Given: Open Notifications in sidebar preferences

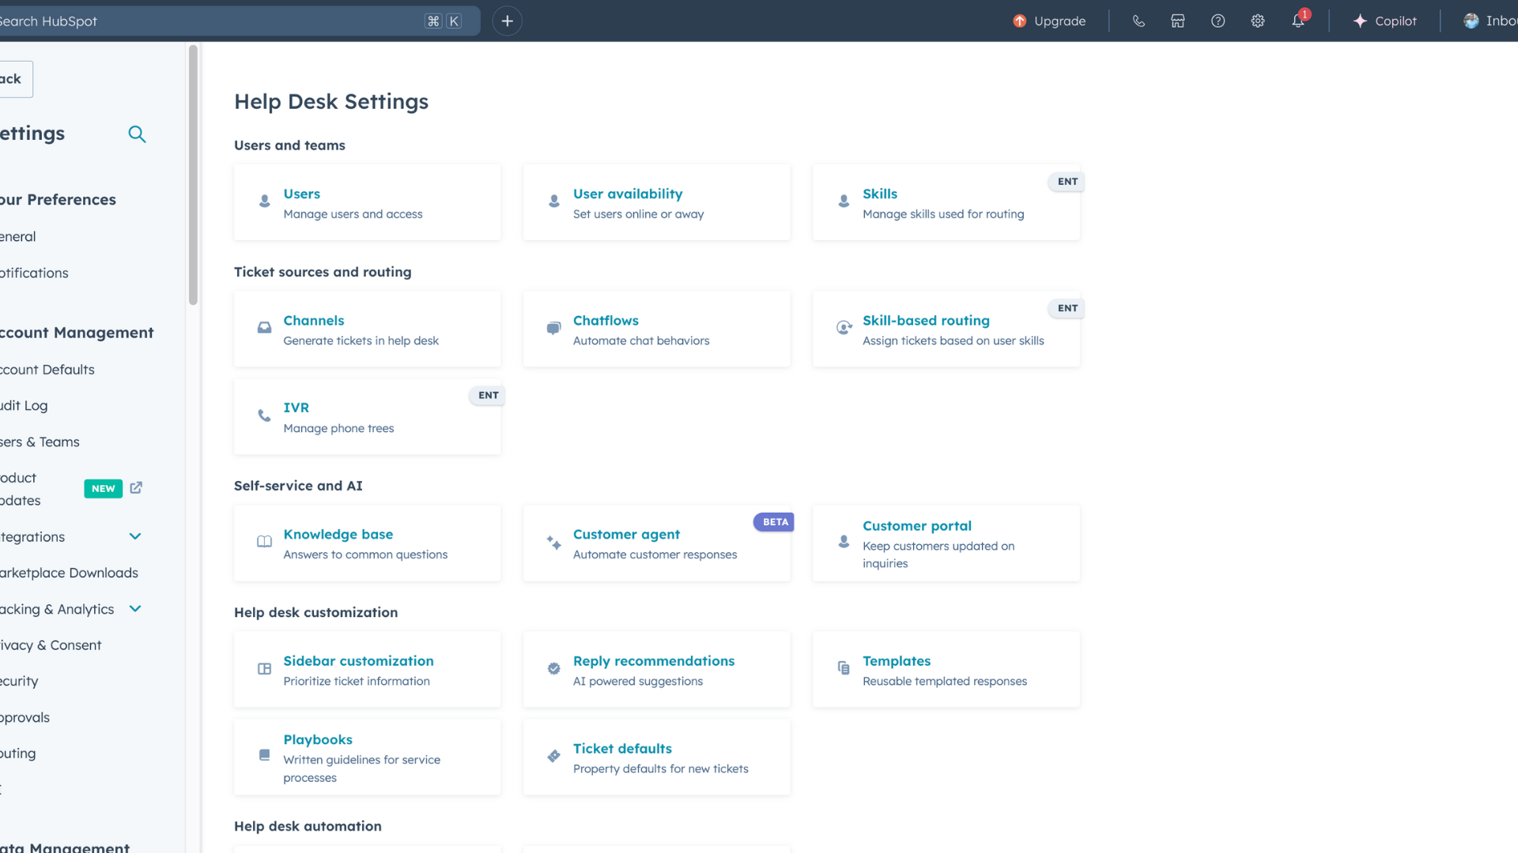Looking at the screenshot, I should pyautogui.click(x=35, y=273).
